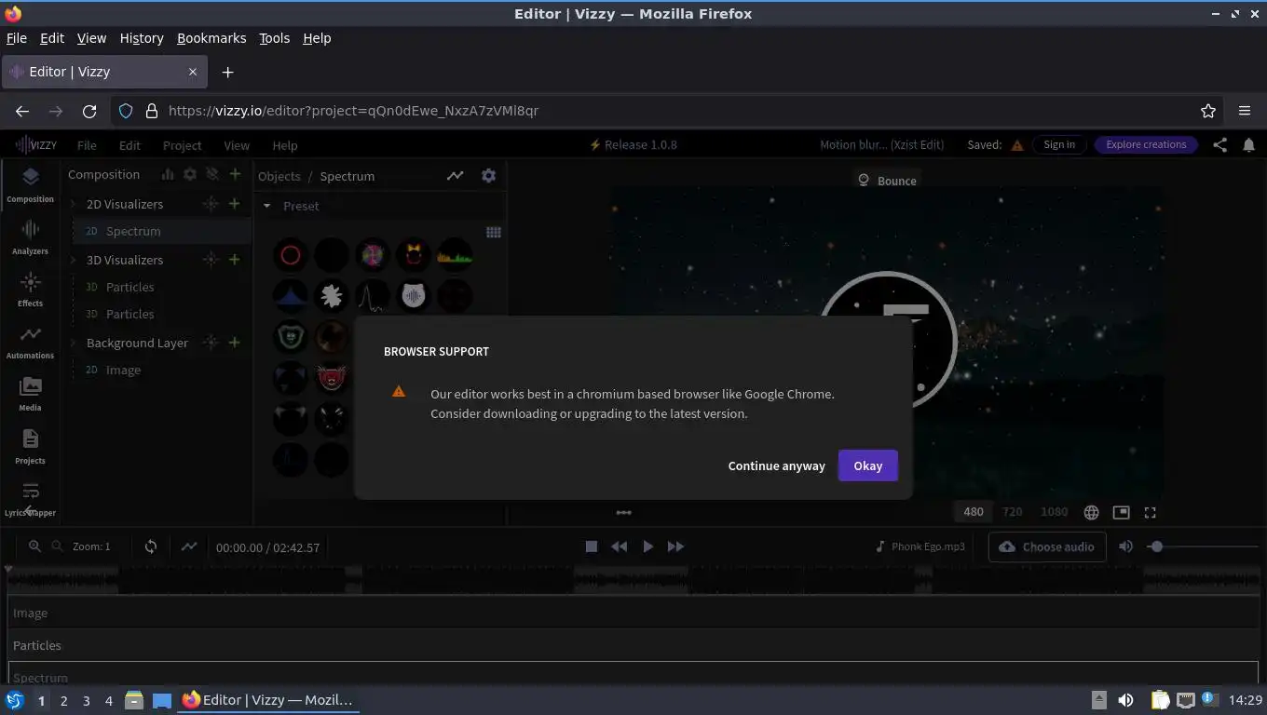The width and height of the screenshot is (1267, 715).
Task: Zoom out on the timeline
Action: point(57,546)
